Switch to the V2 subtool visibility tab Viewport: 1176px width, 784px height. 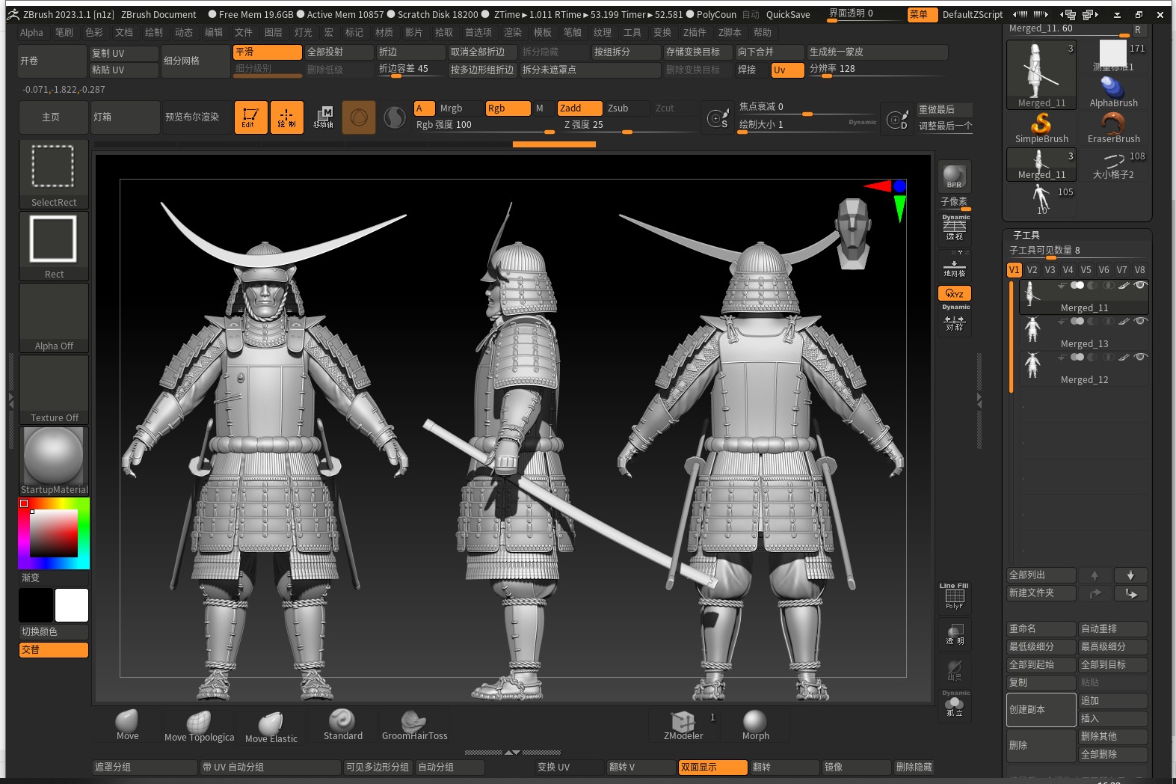1032,270
